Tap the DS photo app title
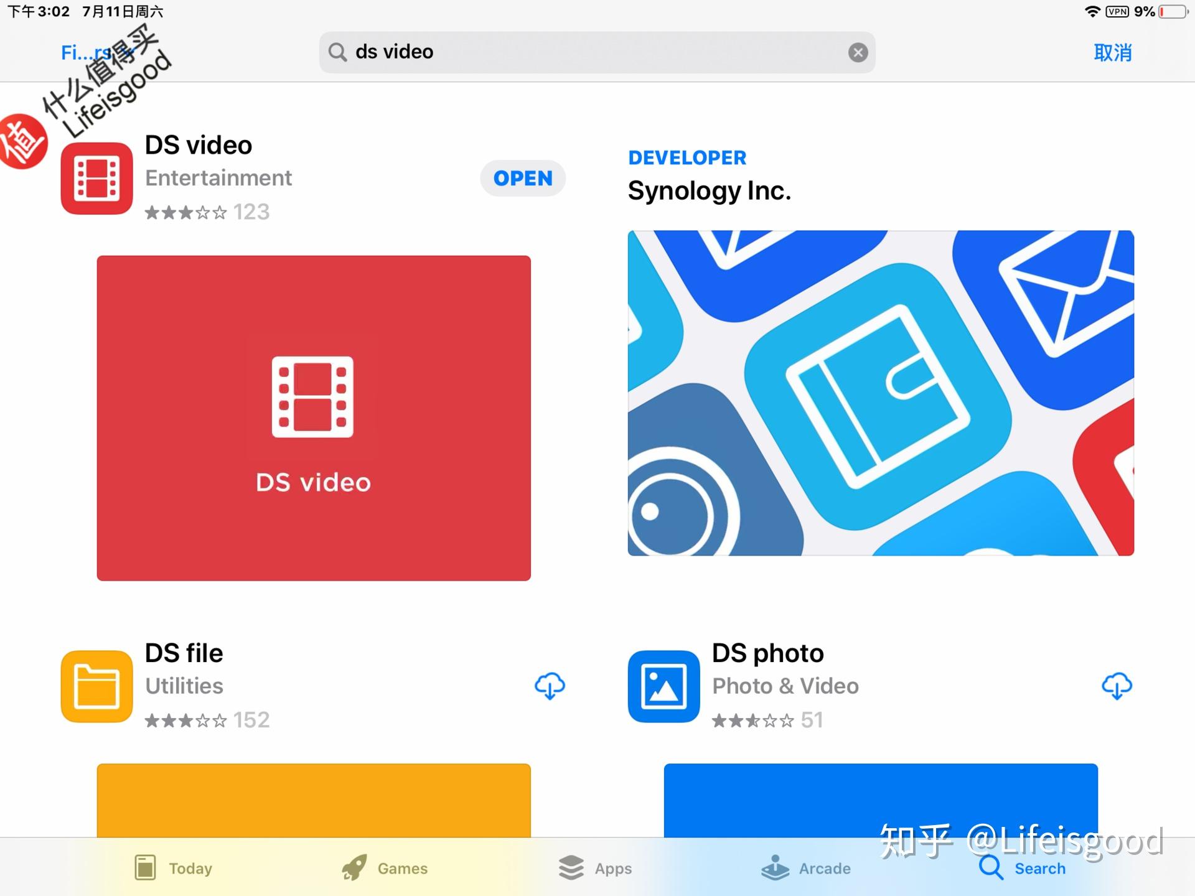 click(768, 653)
